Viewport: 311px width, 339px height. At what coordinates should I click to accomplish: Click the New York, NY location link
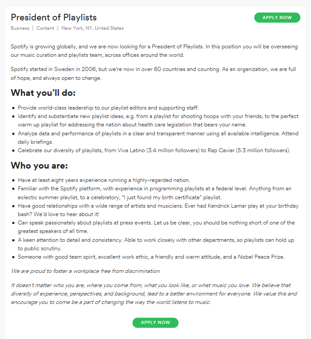[93, 28]
